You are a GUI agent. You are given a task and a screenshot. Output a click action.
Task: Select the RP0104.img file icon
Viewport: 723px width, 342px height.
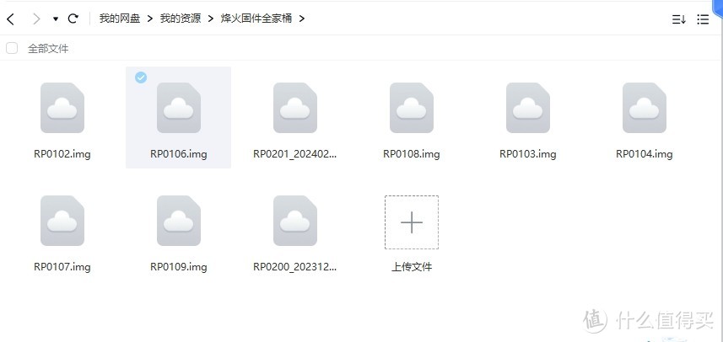point(645,108)
